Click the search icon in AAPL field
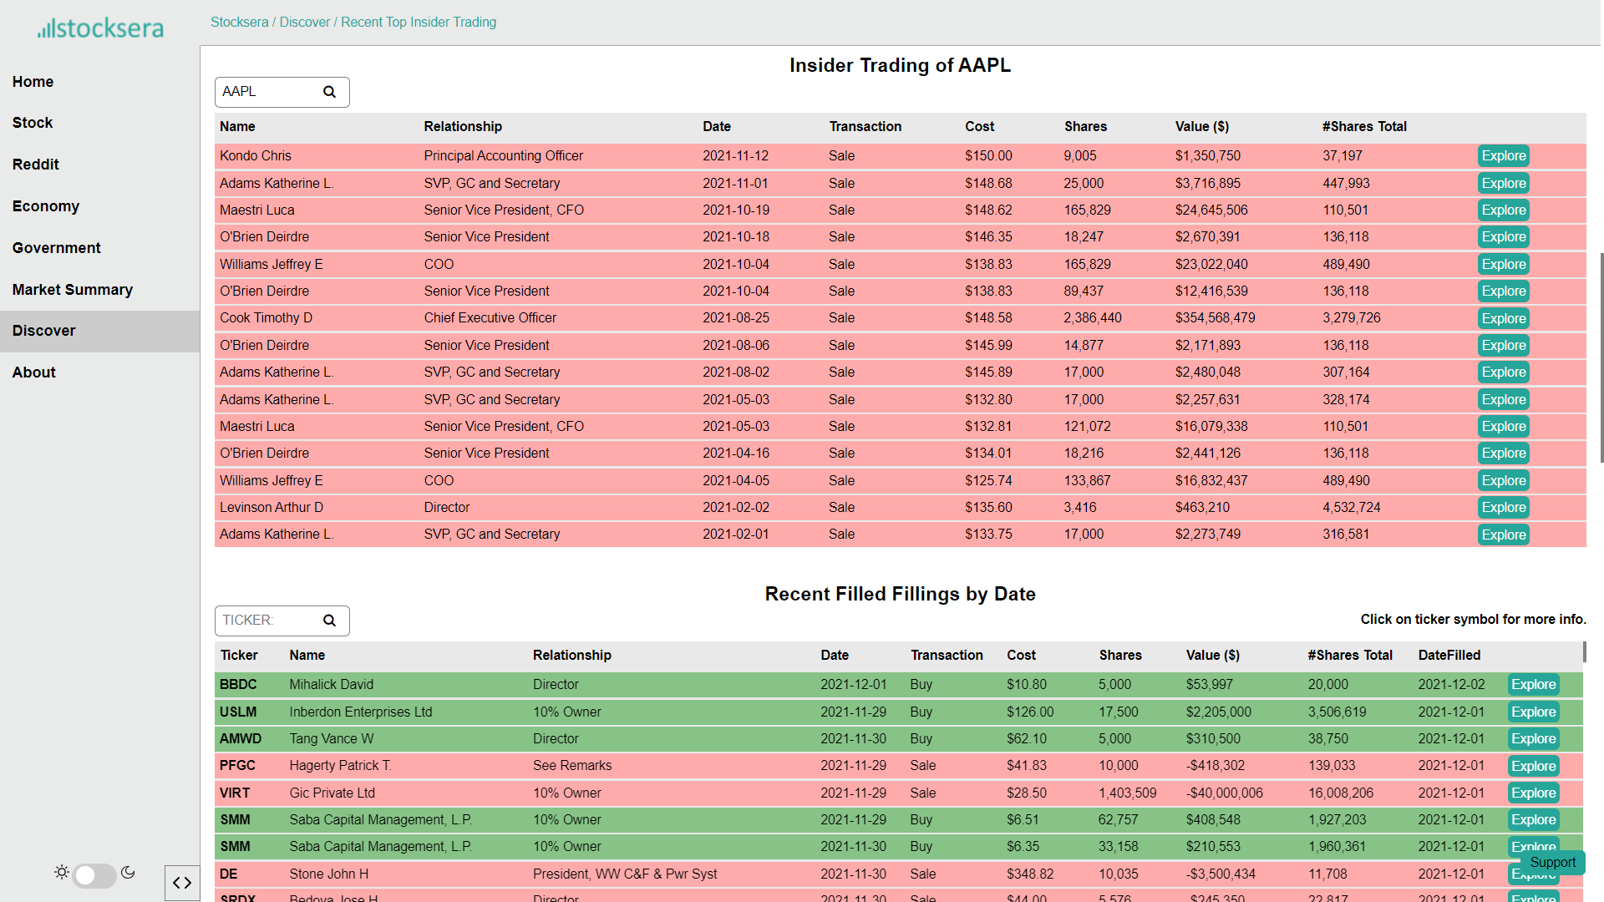This screenshot has width=1604, height=902. [x=329, y=92]
